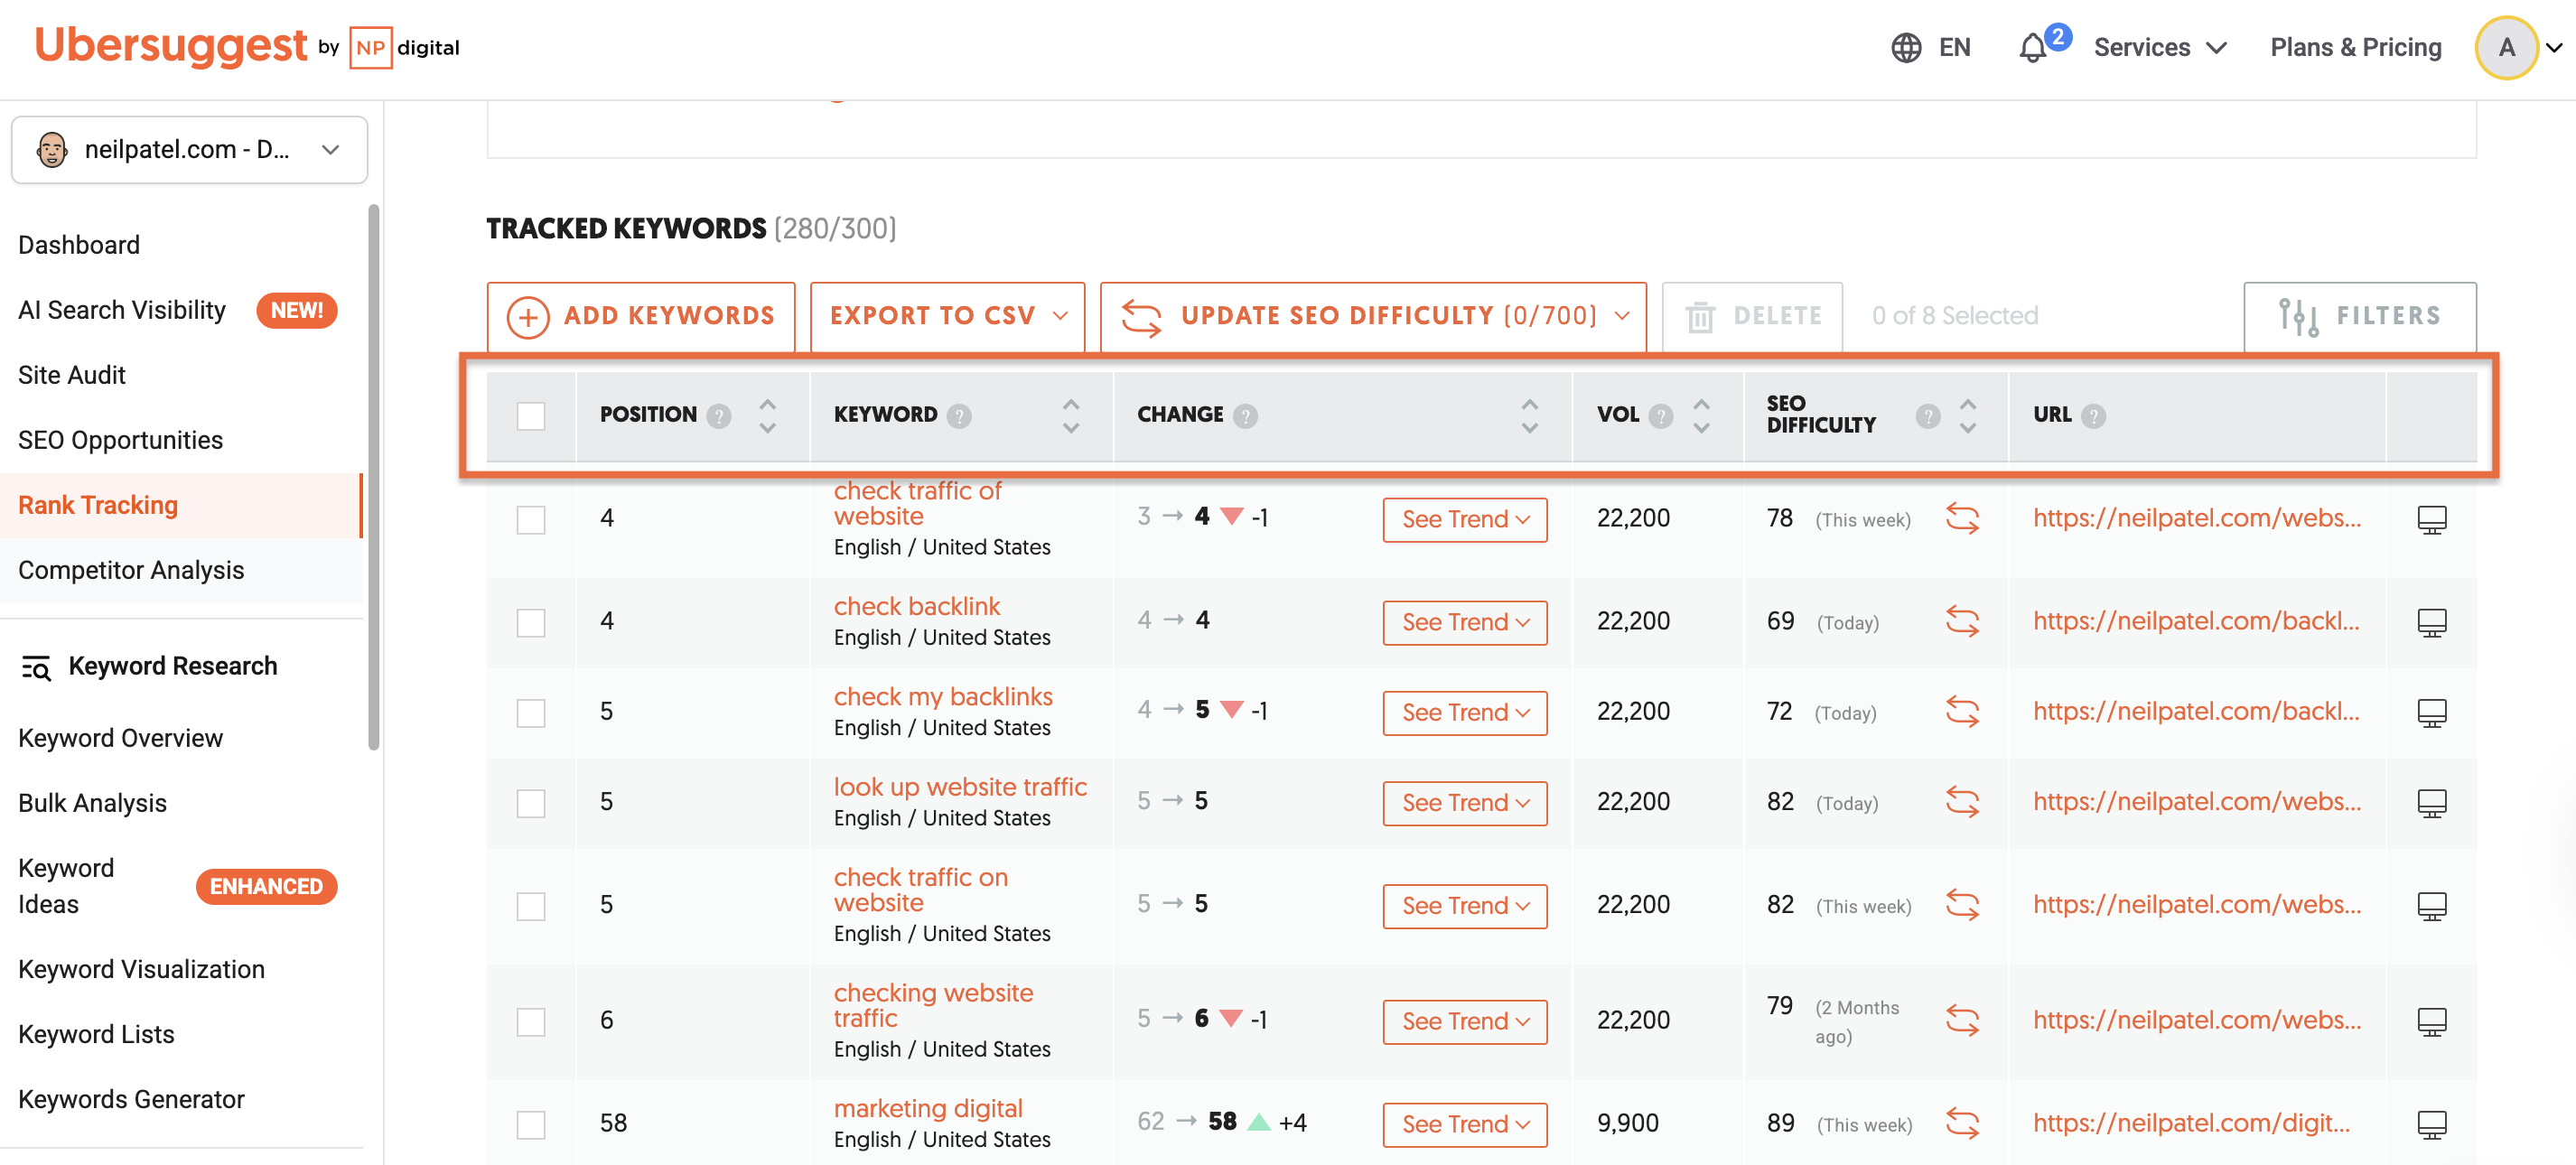
Task: Open the Filters button
Action: 2359,316
